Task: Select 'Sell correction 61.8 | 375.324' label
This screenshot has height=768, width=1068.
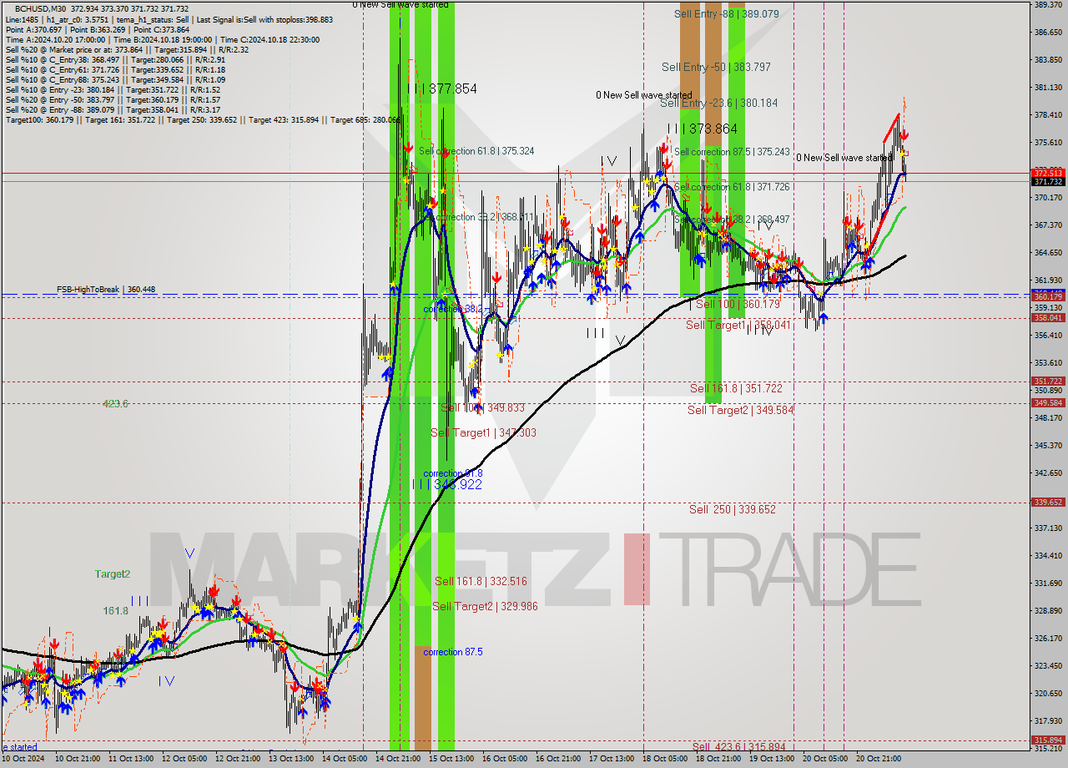Action: 476,151
